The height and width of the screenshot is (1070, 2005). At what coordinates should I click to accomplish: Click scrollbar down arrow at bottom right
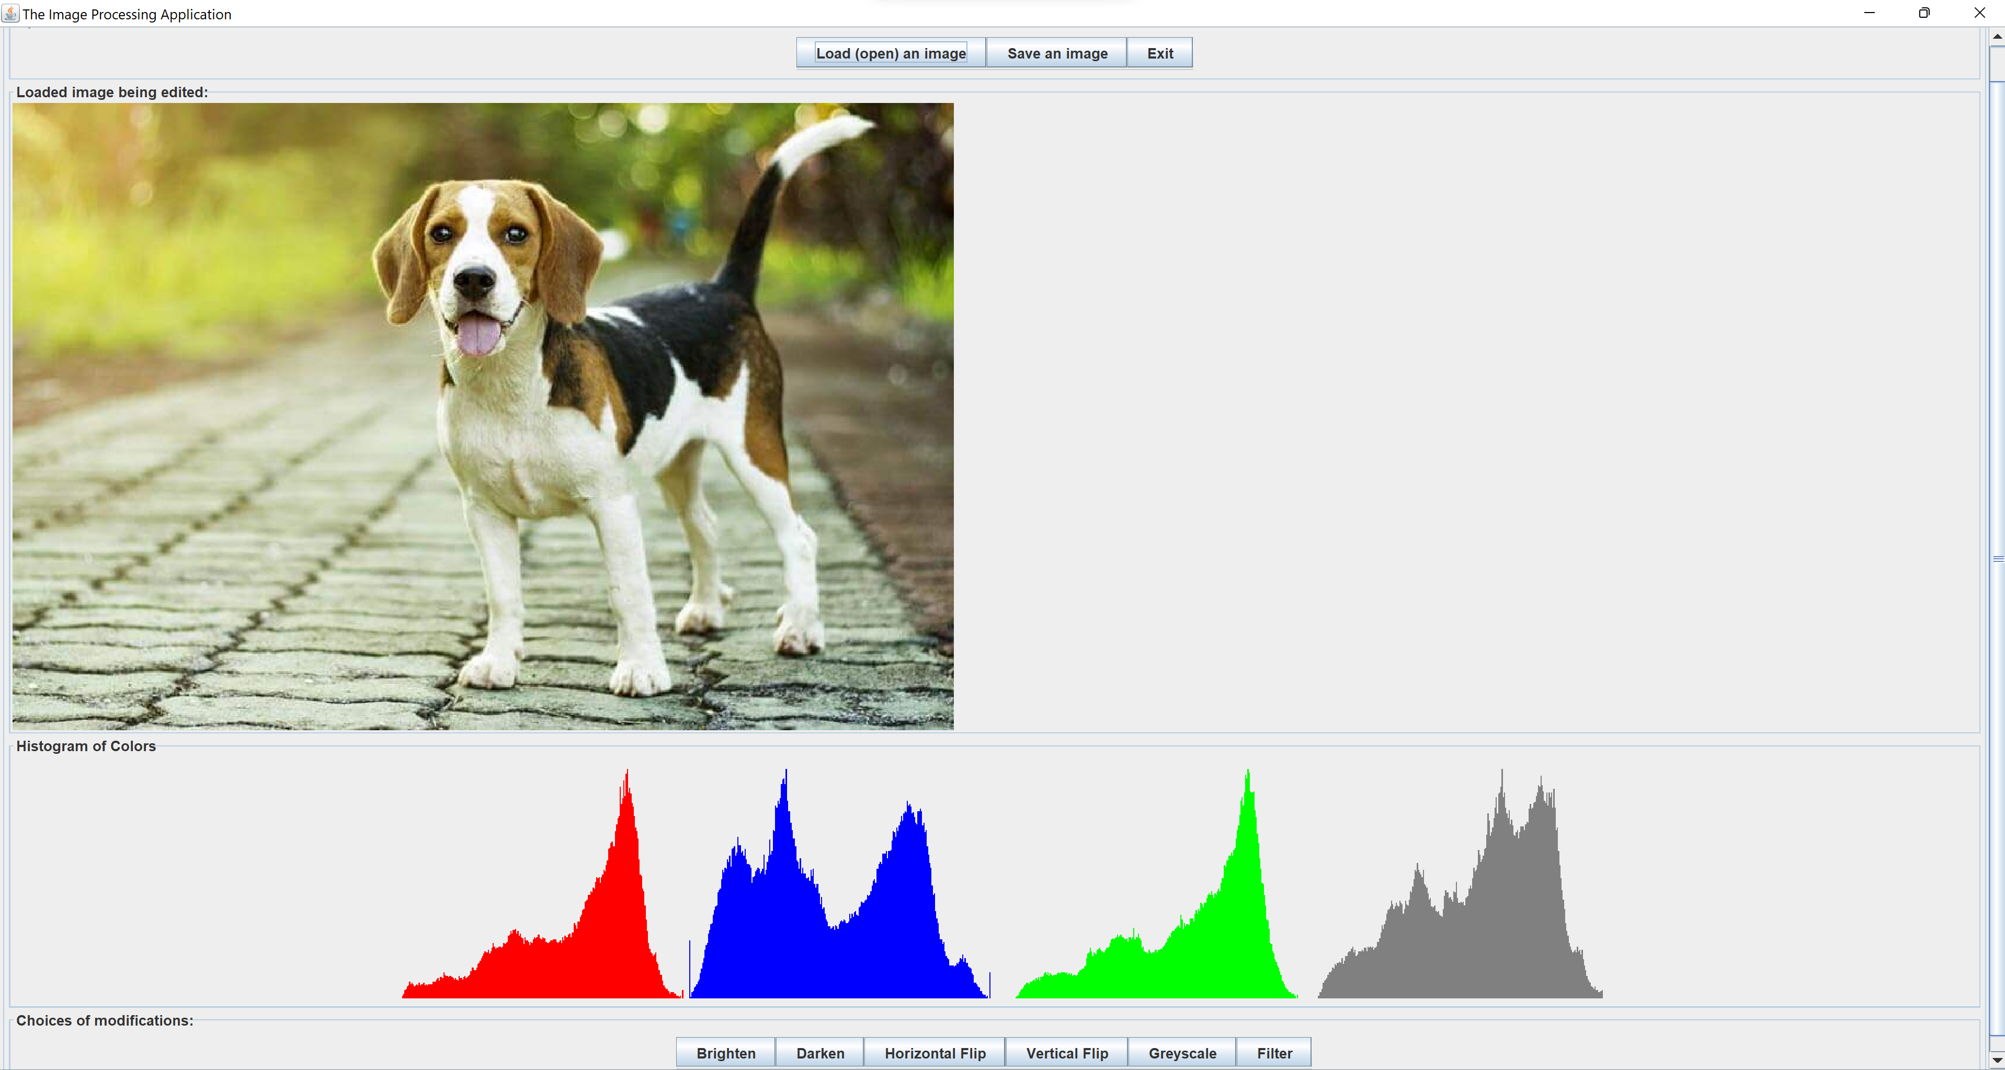click(x=1997, y=1060)
